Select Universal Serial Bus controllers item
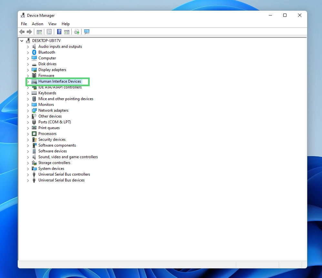 [x=64, y=174]
